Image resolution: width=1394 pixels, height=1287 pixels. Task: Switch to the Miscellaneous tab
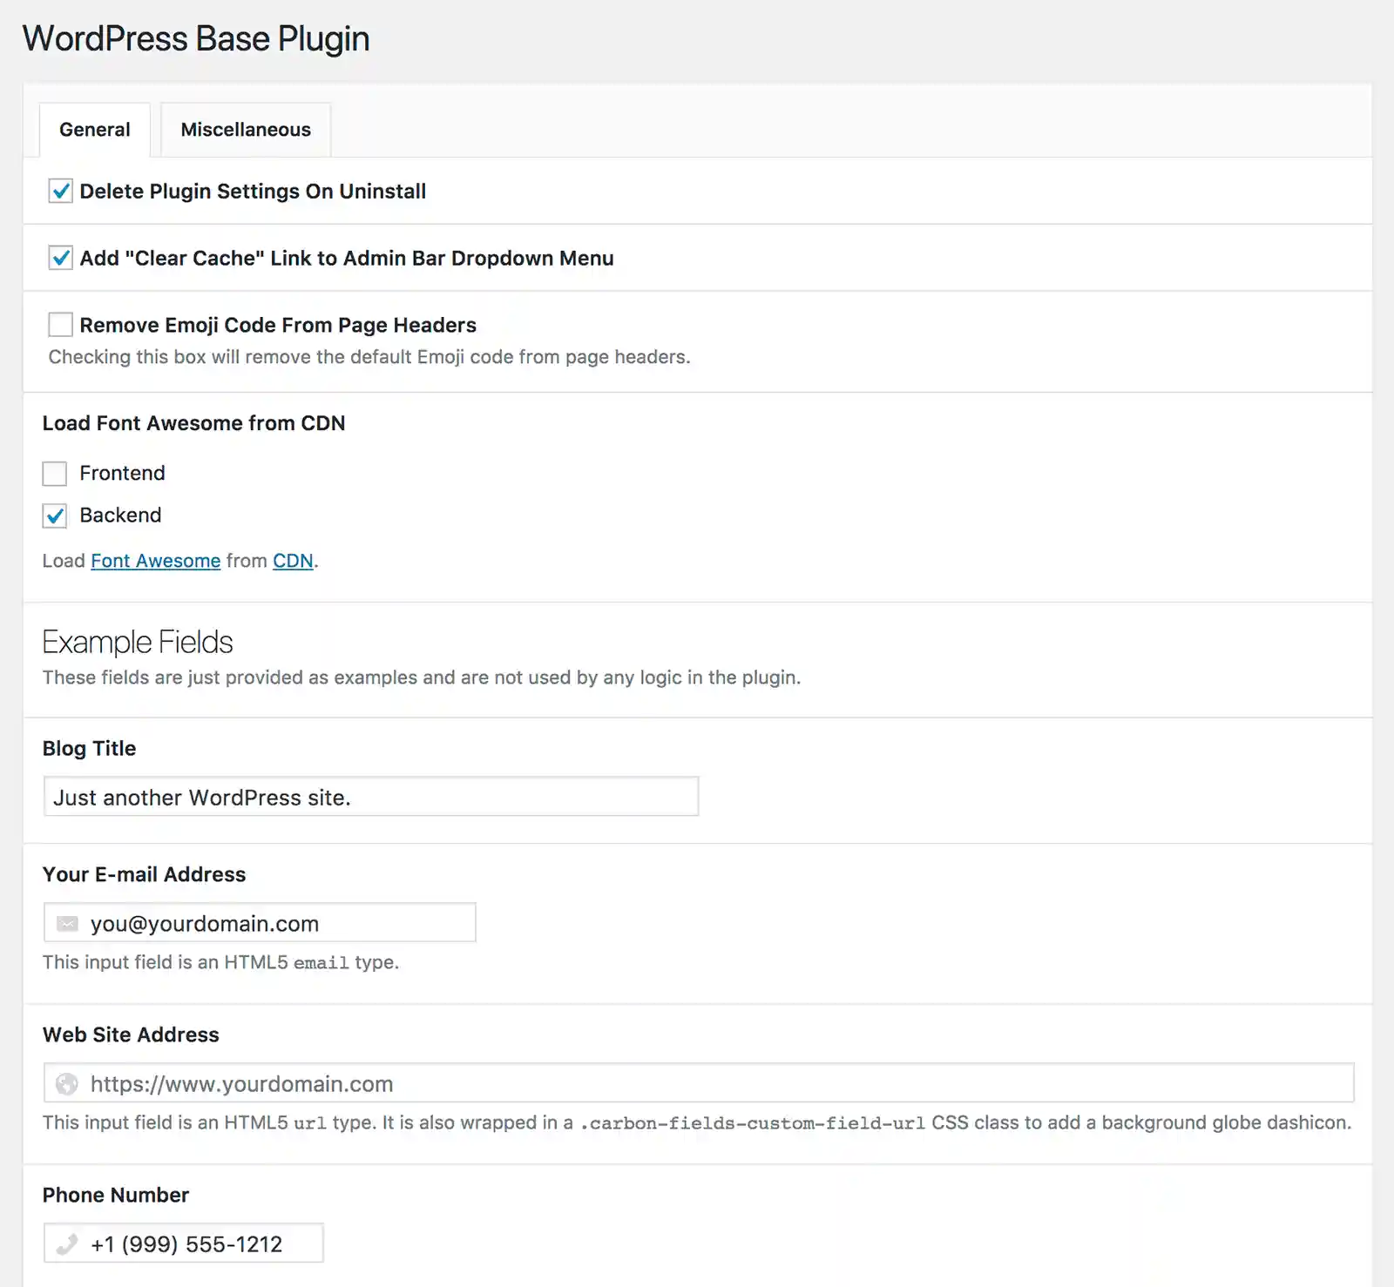point(245,129)
